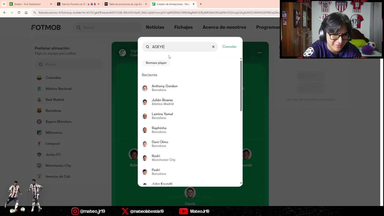This screenshot has width=384, height=216.
Task: Select the Millonarios crest
Action: (x=39, y=133)
